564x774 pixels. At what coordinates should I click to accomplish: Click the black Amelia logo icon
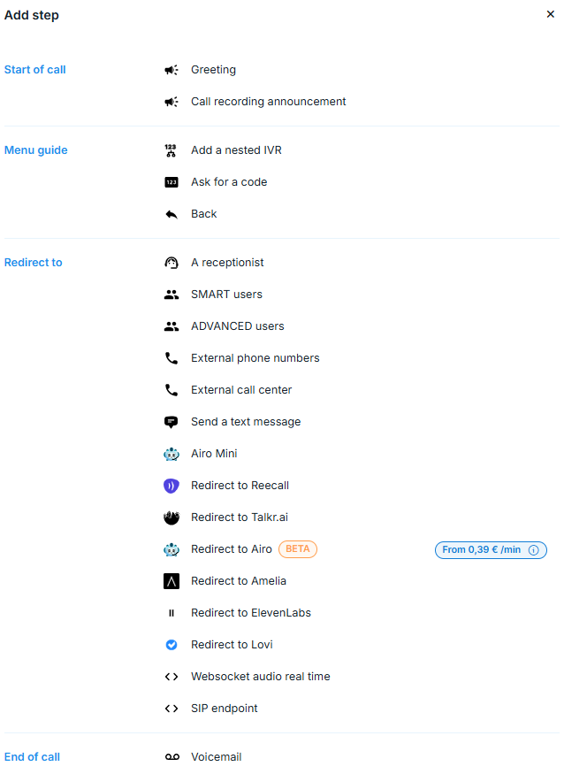[171, 581]
